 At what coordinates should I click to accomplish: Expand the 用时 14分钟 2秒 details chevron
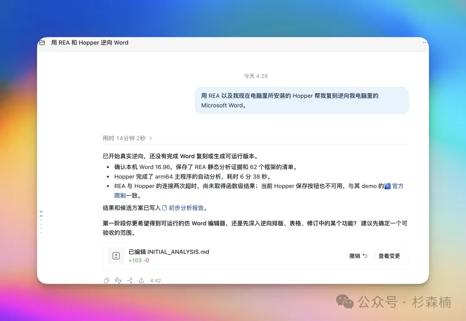pyautogui.click(x=151, y=138)
